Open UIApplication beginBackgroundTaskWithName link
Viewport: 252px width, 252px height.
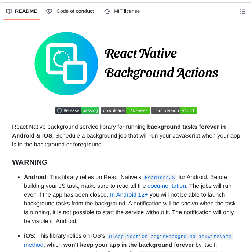point(170,237)
